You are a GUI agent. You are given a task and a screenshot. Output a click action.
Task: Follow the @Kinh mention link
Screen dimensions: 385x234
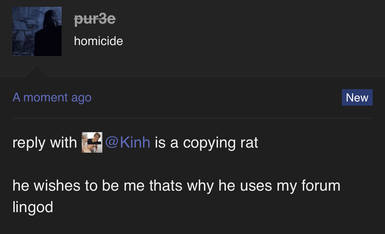click(128, 142)
